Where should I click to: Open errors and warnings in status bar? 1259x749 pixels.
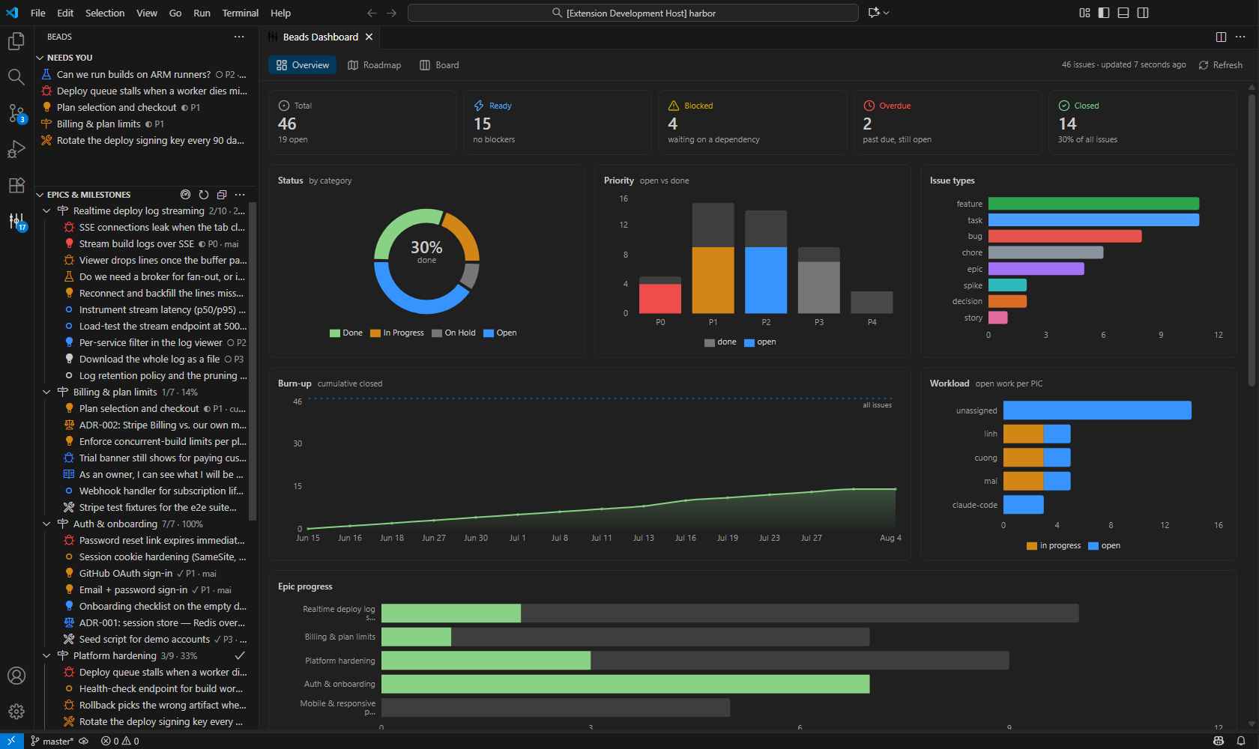[120, 741]
